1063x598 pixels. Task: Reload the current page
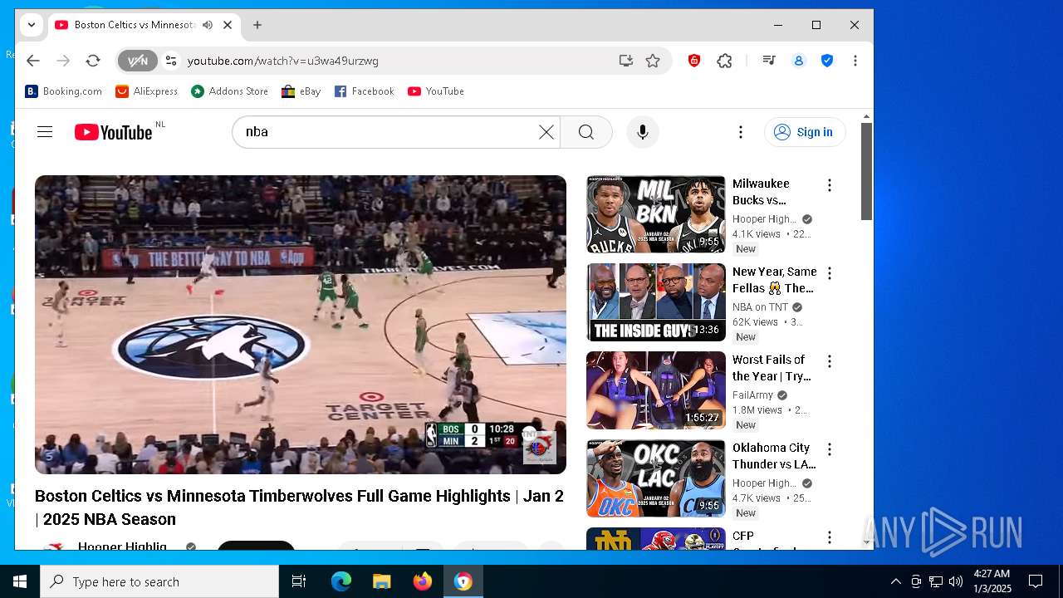[x=93, y=61]
